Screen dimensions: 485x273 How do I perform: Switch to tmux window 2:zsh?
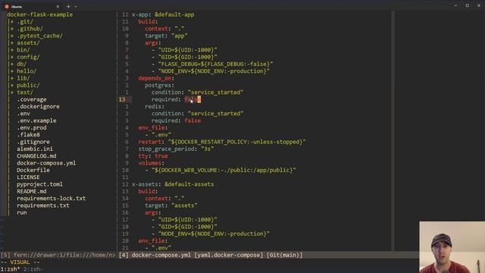pos(33,269)
